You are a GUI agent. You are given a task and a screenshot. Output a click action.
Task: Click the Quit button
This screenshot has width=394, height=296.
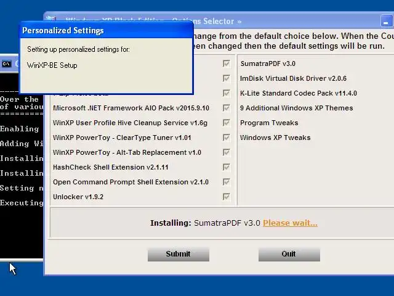tap(289, 254)
